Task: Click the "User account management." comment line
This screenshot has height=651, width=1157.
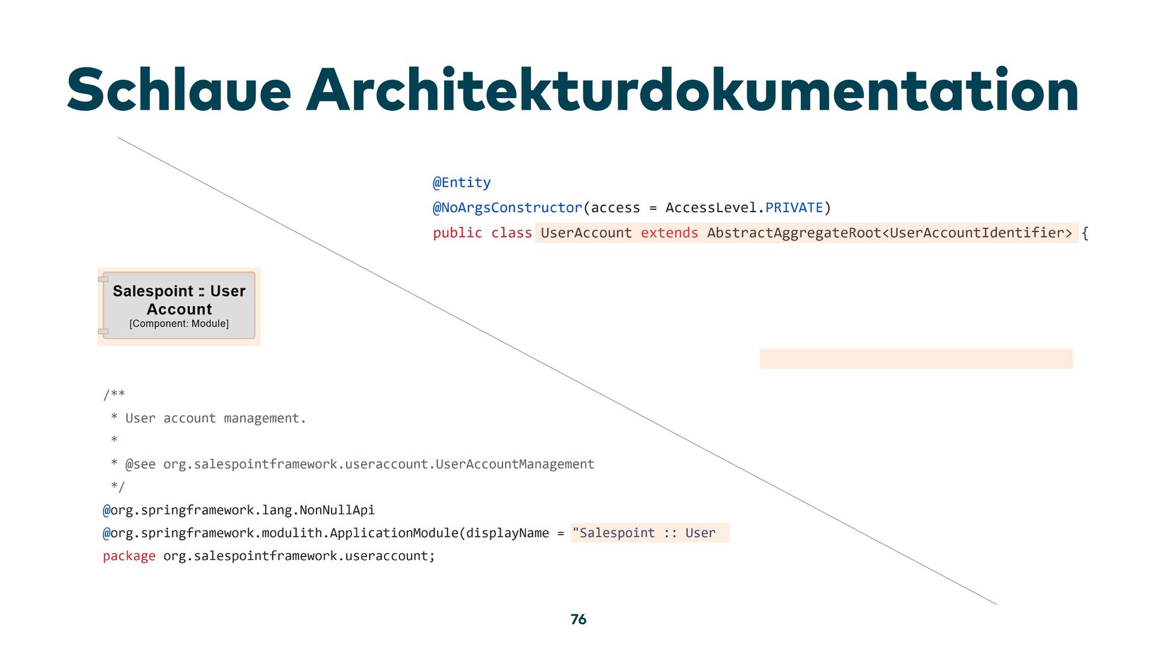Action: (215, 418)
